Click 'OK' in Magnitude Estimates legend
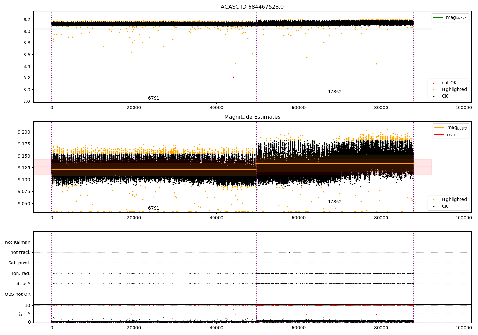The height and width of the screenshot is (335, 478). (x=445, y=206)
